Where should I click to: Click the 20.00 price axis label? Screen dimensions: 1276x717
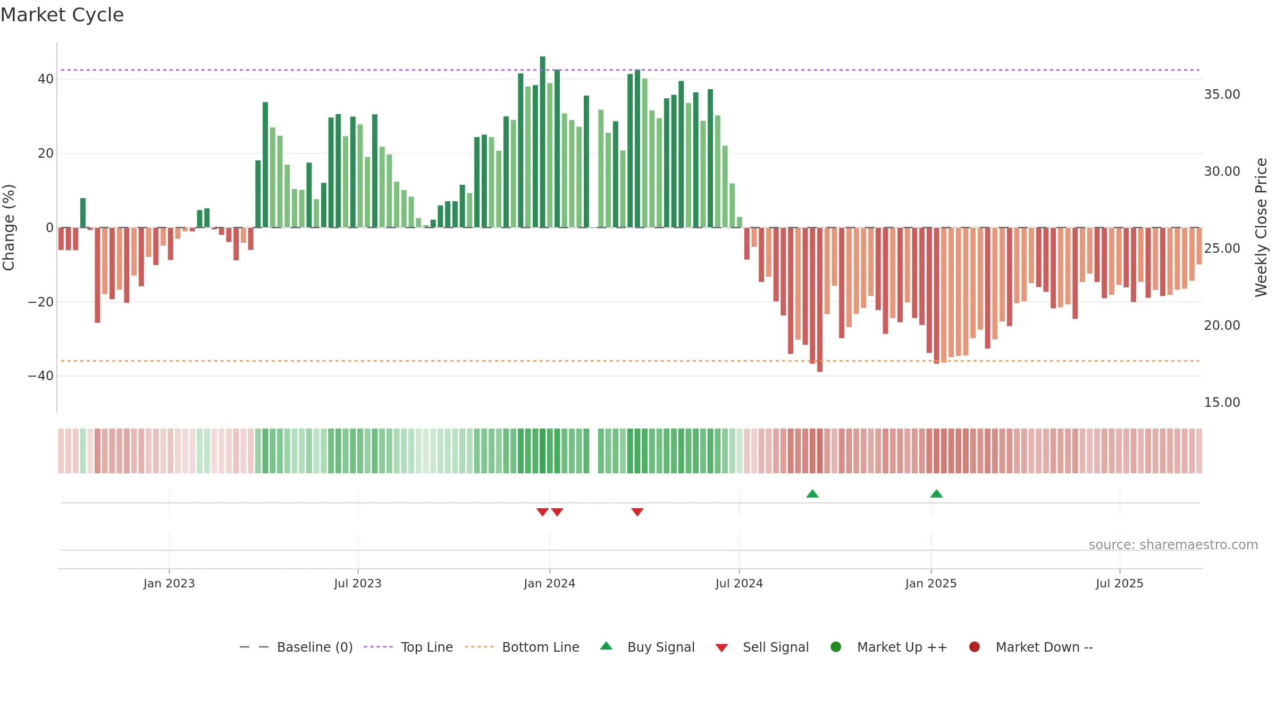(x=1222, y=326)
